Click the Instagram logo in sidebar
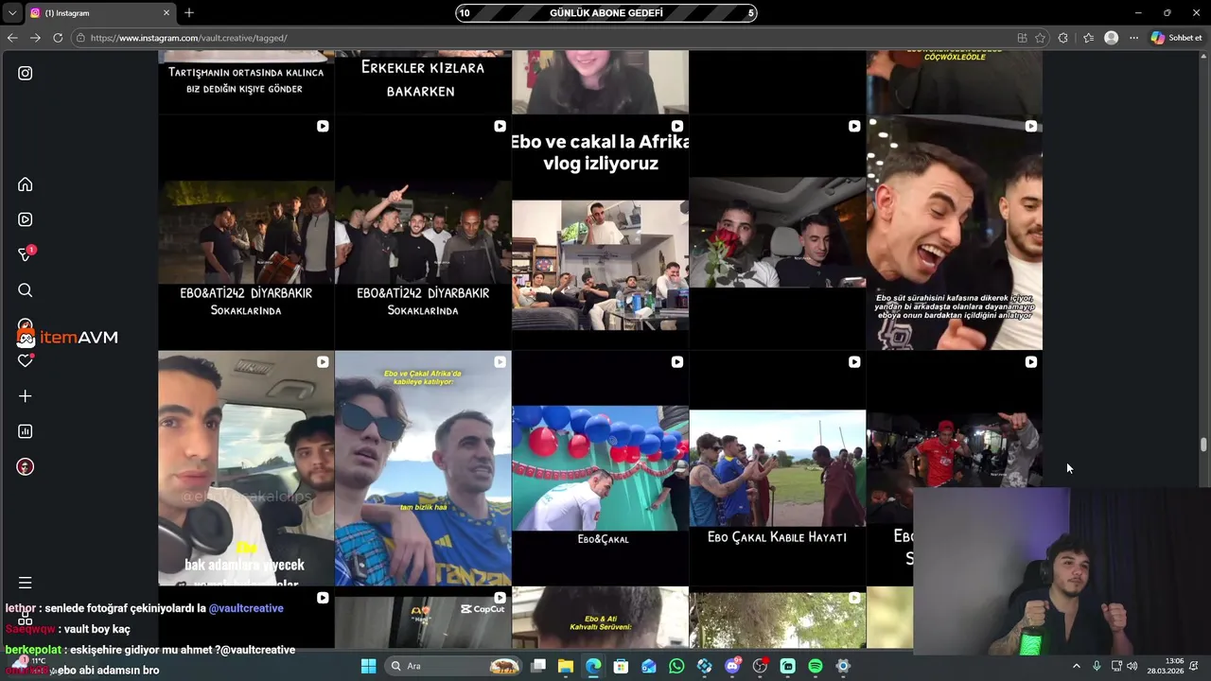 (26, 73)
